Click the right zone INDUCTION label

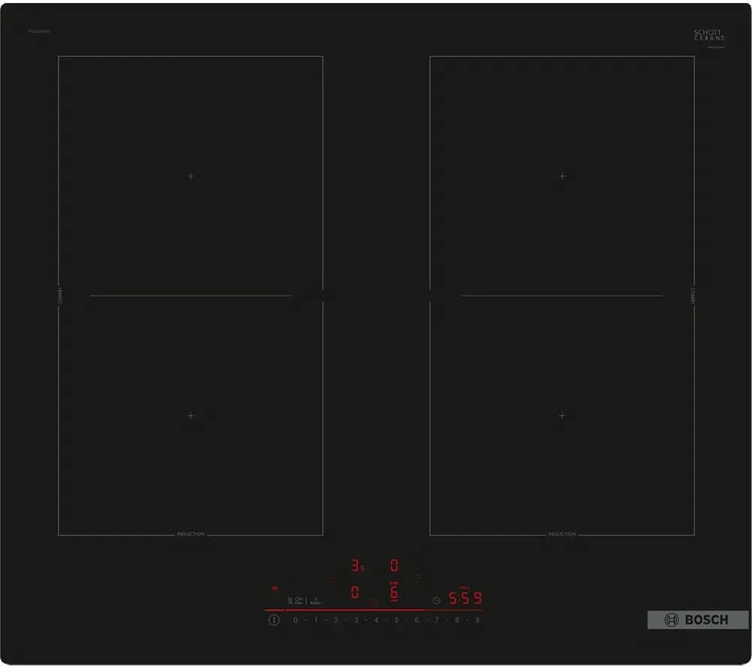pyautogui.click(x=562, y=534)
